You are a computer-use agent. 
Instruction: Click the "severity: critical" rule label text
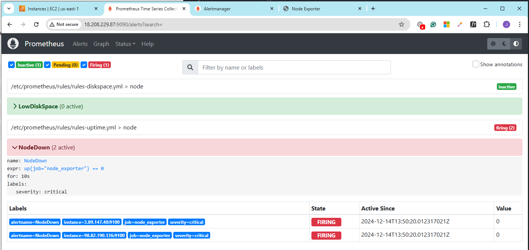point(41,192)
